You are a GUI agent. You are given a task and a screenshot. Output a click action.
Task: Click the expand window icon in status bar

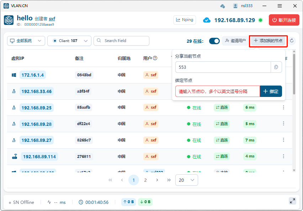[x=293, y=201]
